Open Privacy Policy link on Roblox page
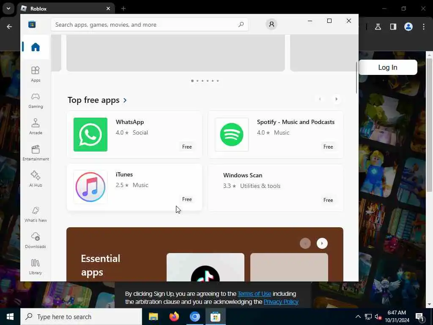Viewport: 433px width, 325px height. pos(281,302)
